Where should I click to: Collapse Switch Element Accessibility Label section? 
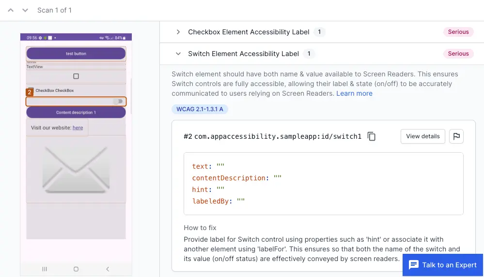178,54
